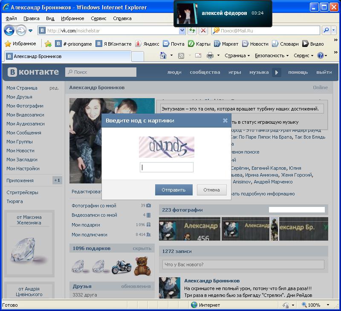Open the Страница command bar menu
The image size is (341, 311).
(237, 56)
